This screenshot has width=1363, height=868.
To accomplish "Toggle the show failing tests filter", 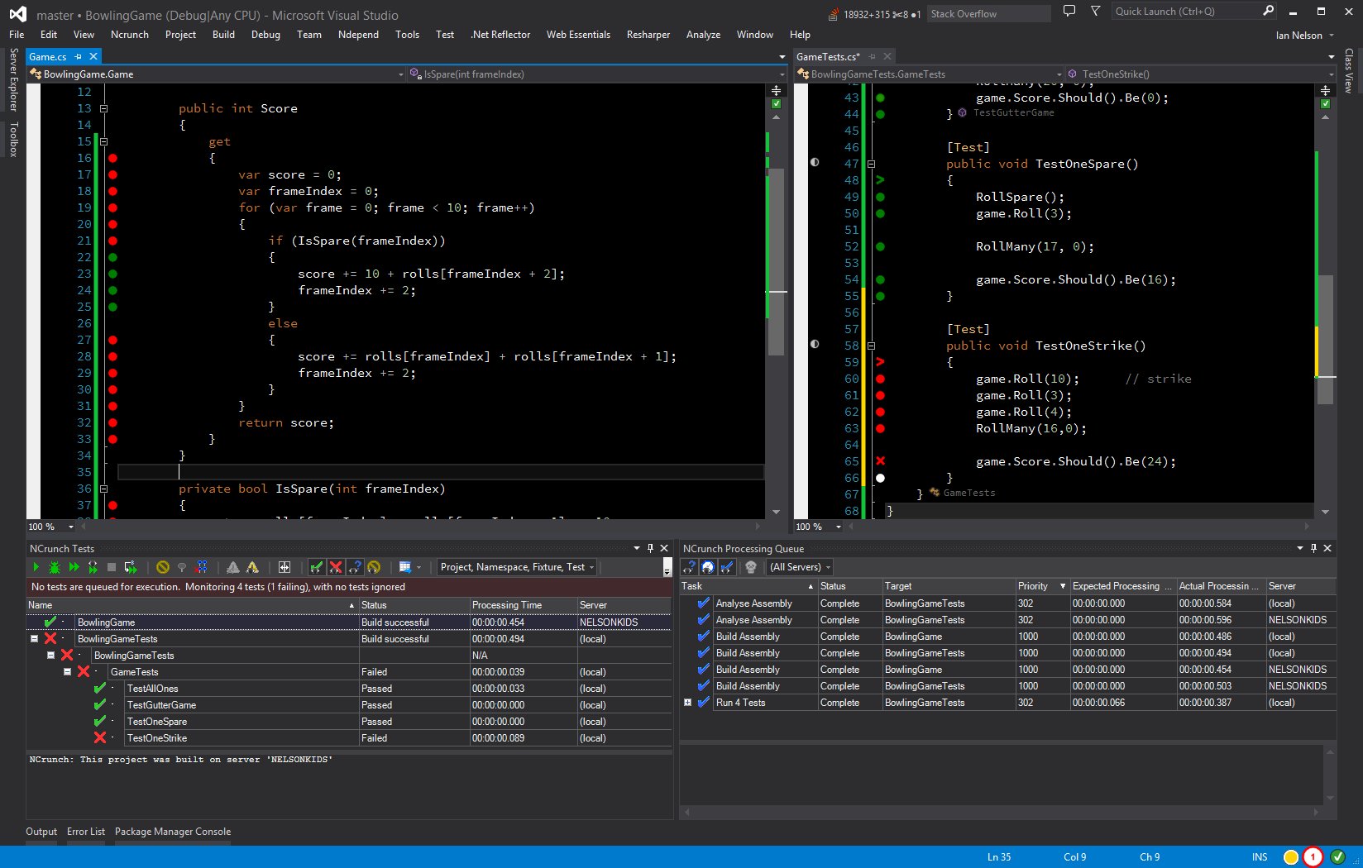I will tap(336, 567).
